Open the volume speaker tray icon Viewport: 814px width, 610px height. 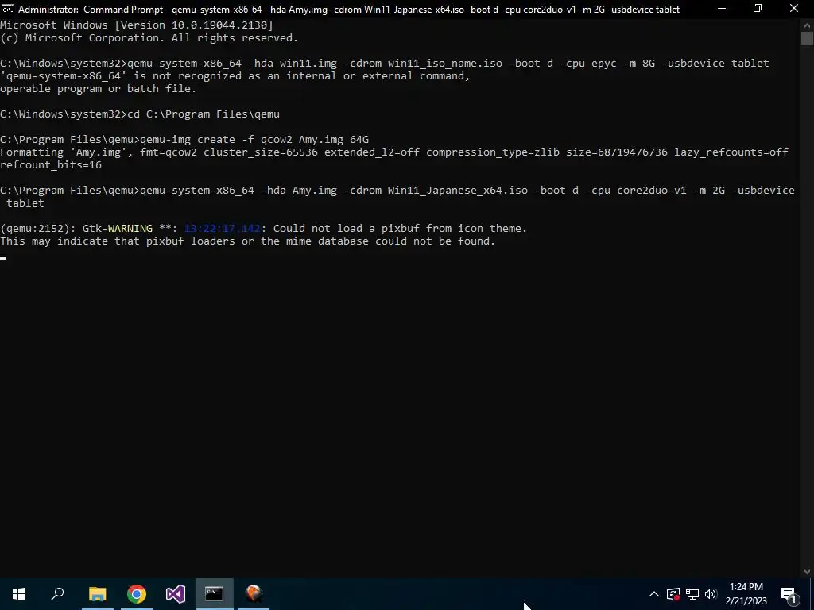pos(711,594)
